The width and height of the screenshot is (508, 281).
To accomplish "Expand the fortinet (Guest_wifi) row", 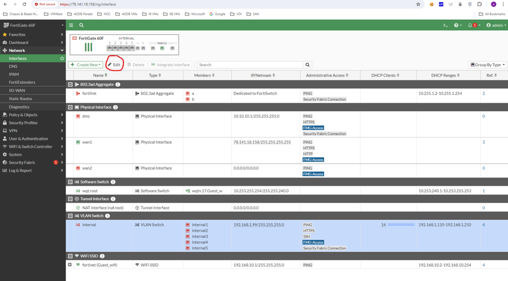I will coord(70,265).
